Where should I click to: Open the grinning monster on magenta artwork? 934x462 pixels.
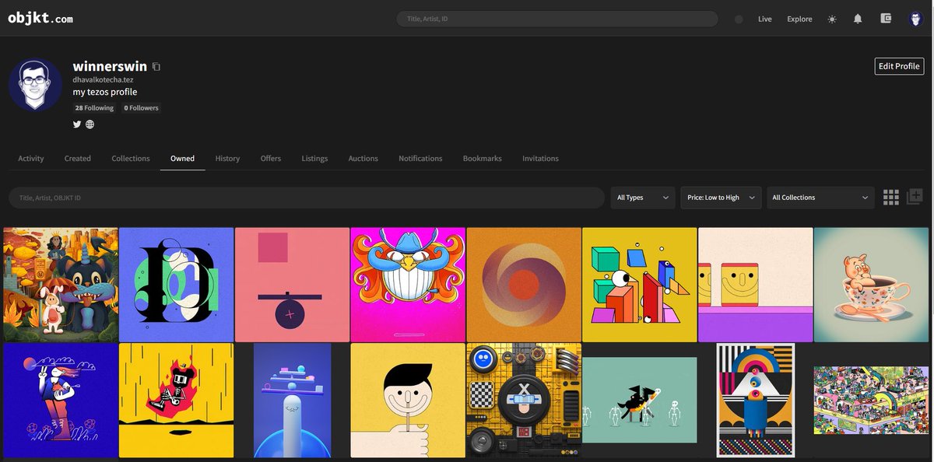(408, 285)
